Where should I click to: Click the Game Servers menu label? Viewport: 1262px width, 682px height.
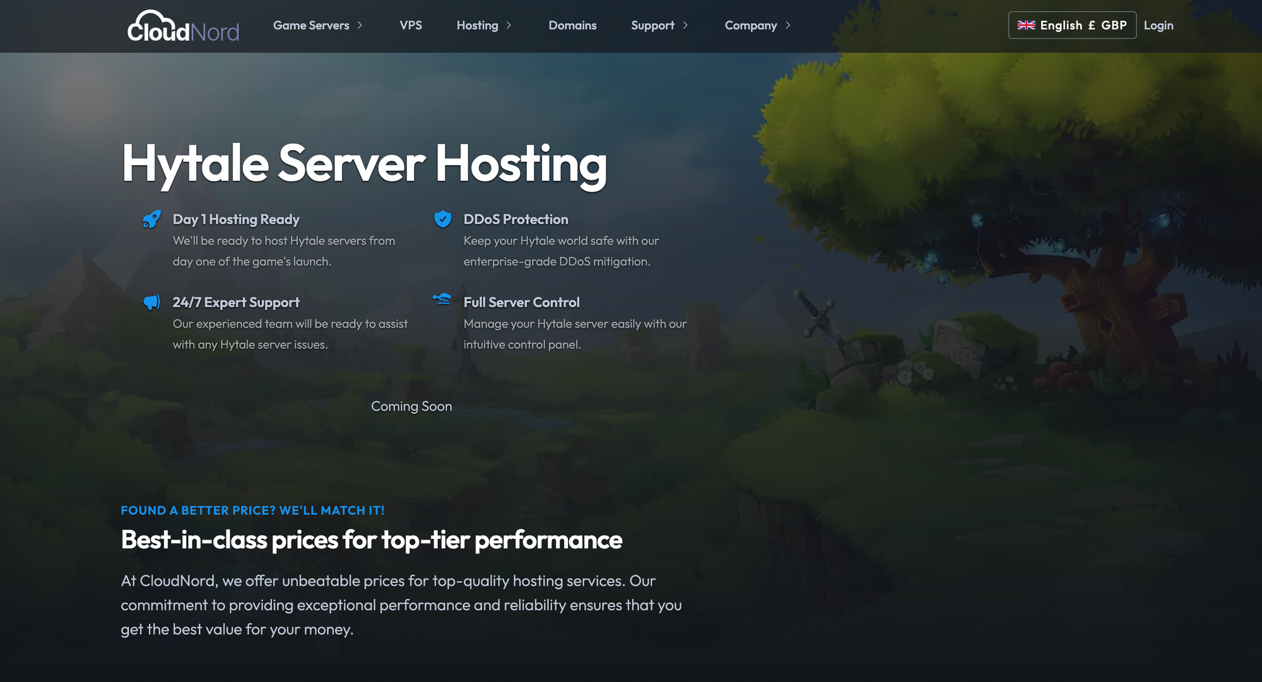coord(311,25)
